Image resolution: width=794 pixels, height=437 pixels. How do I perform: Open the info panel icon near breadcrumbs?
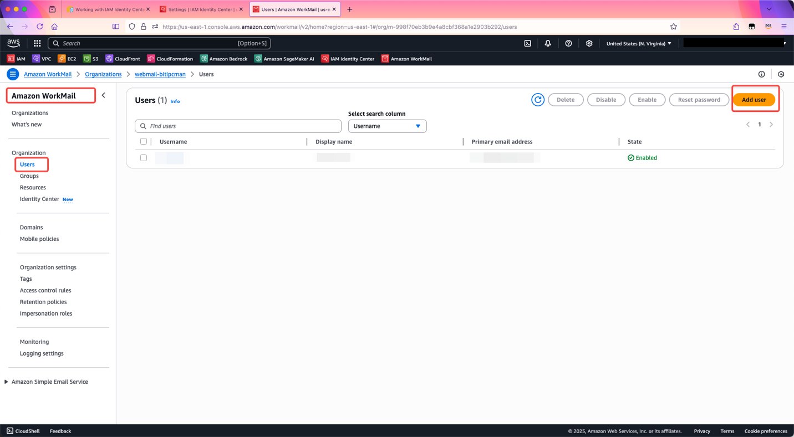761,74
